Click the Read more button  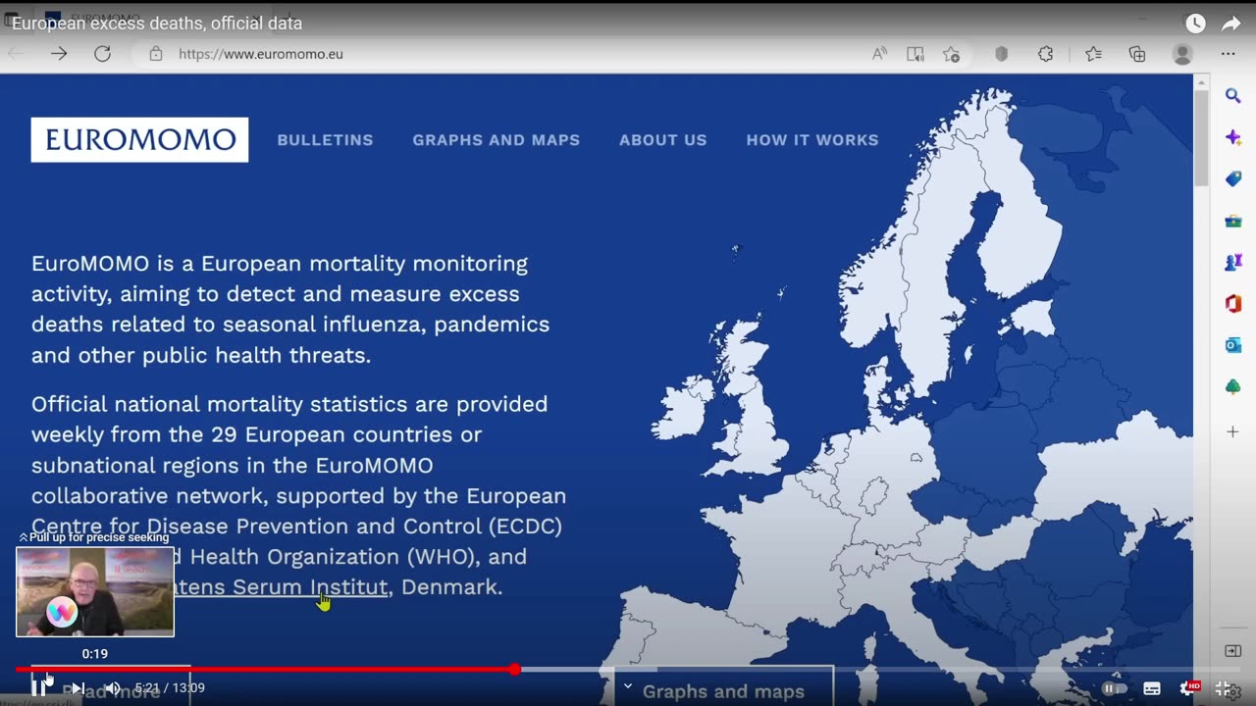[111, 691]
